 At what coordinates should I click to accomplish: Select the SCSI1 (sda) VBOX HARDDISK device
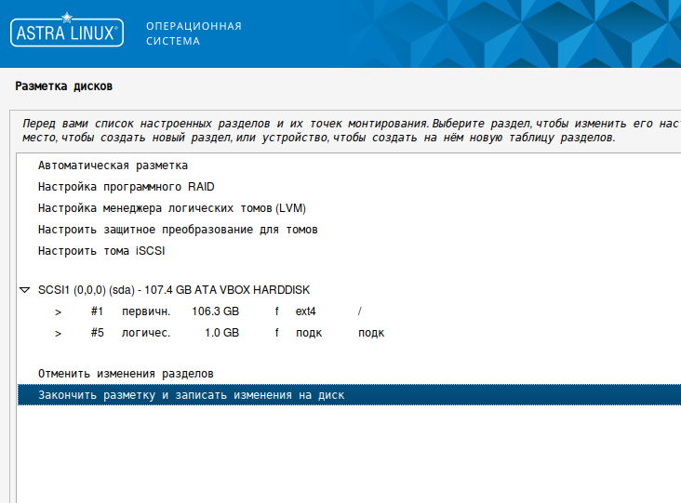click(x=174, y=291)
